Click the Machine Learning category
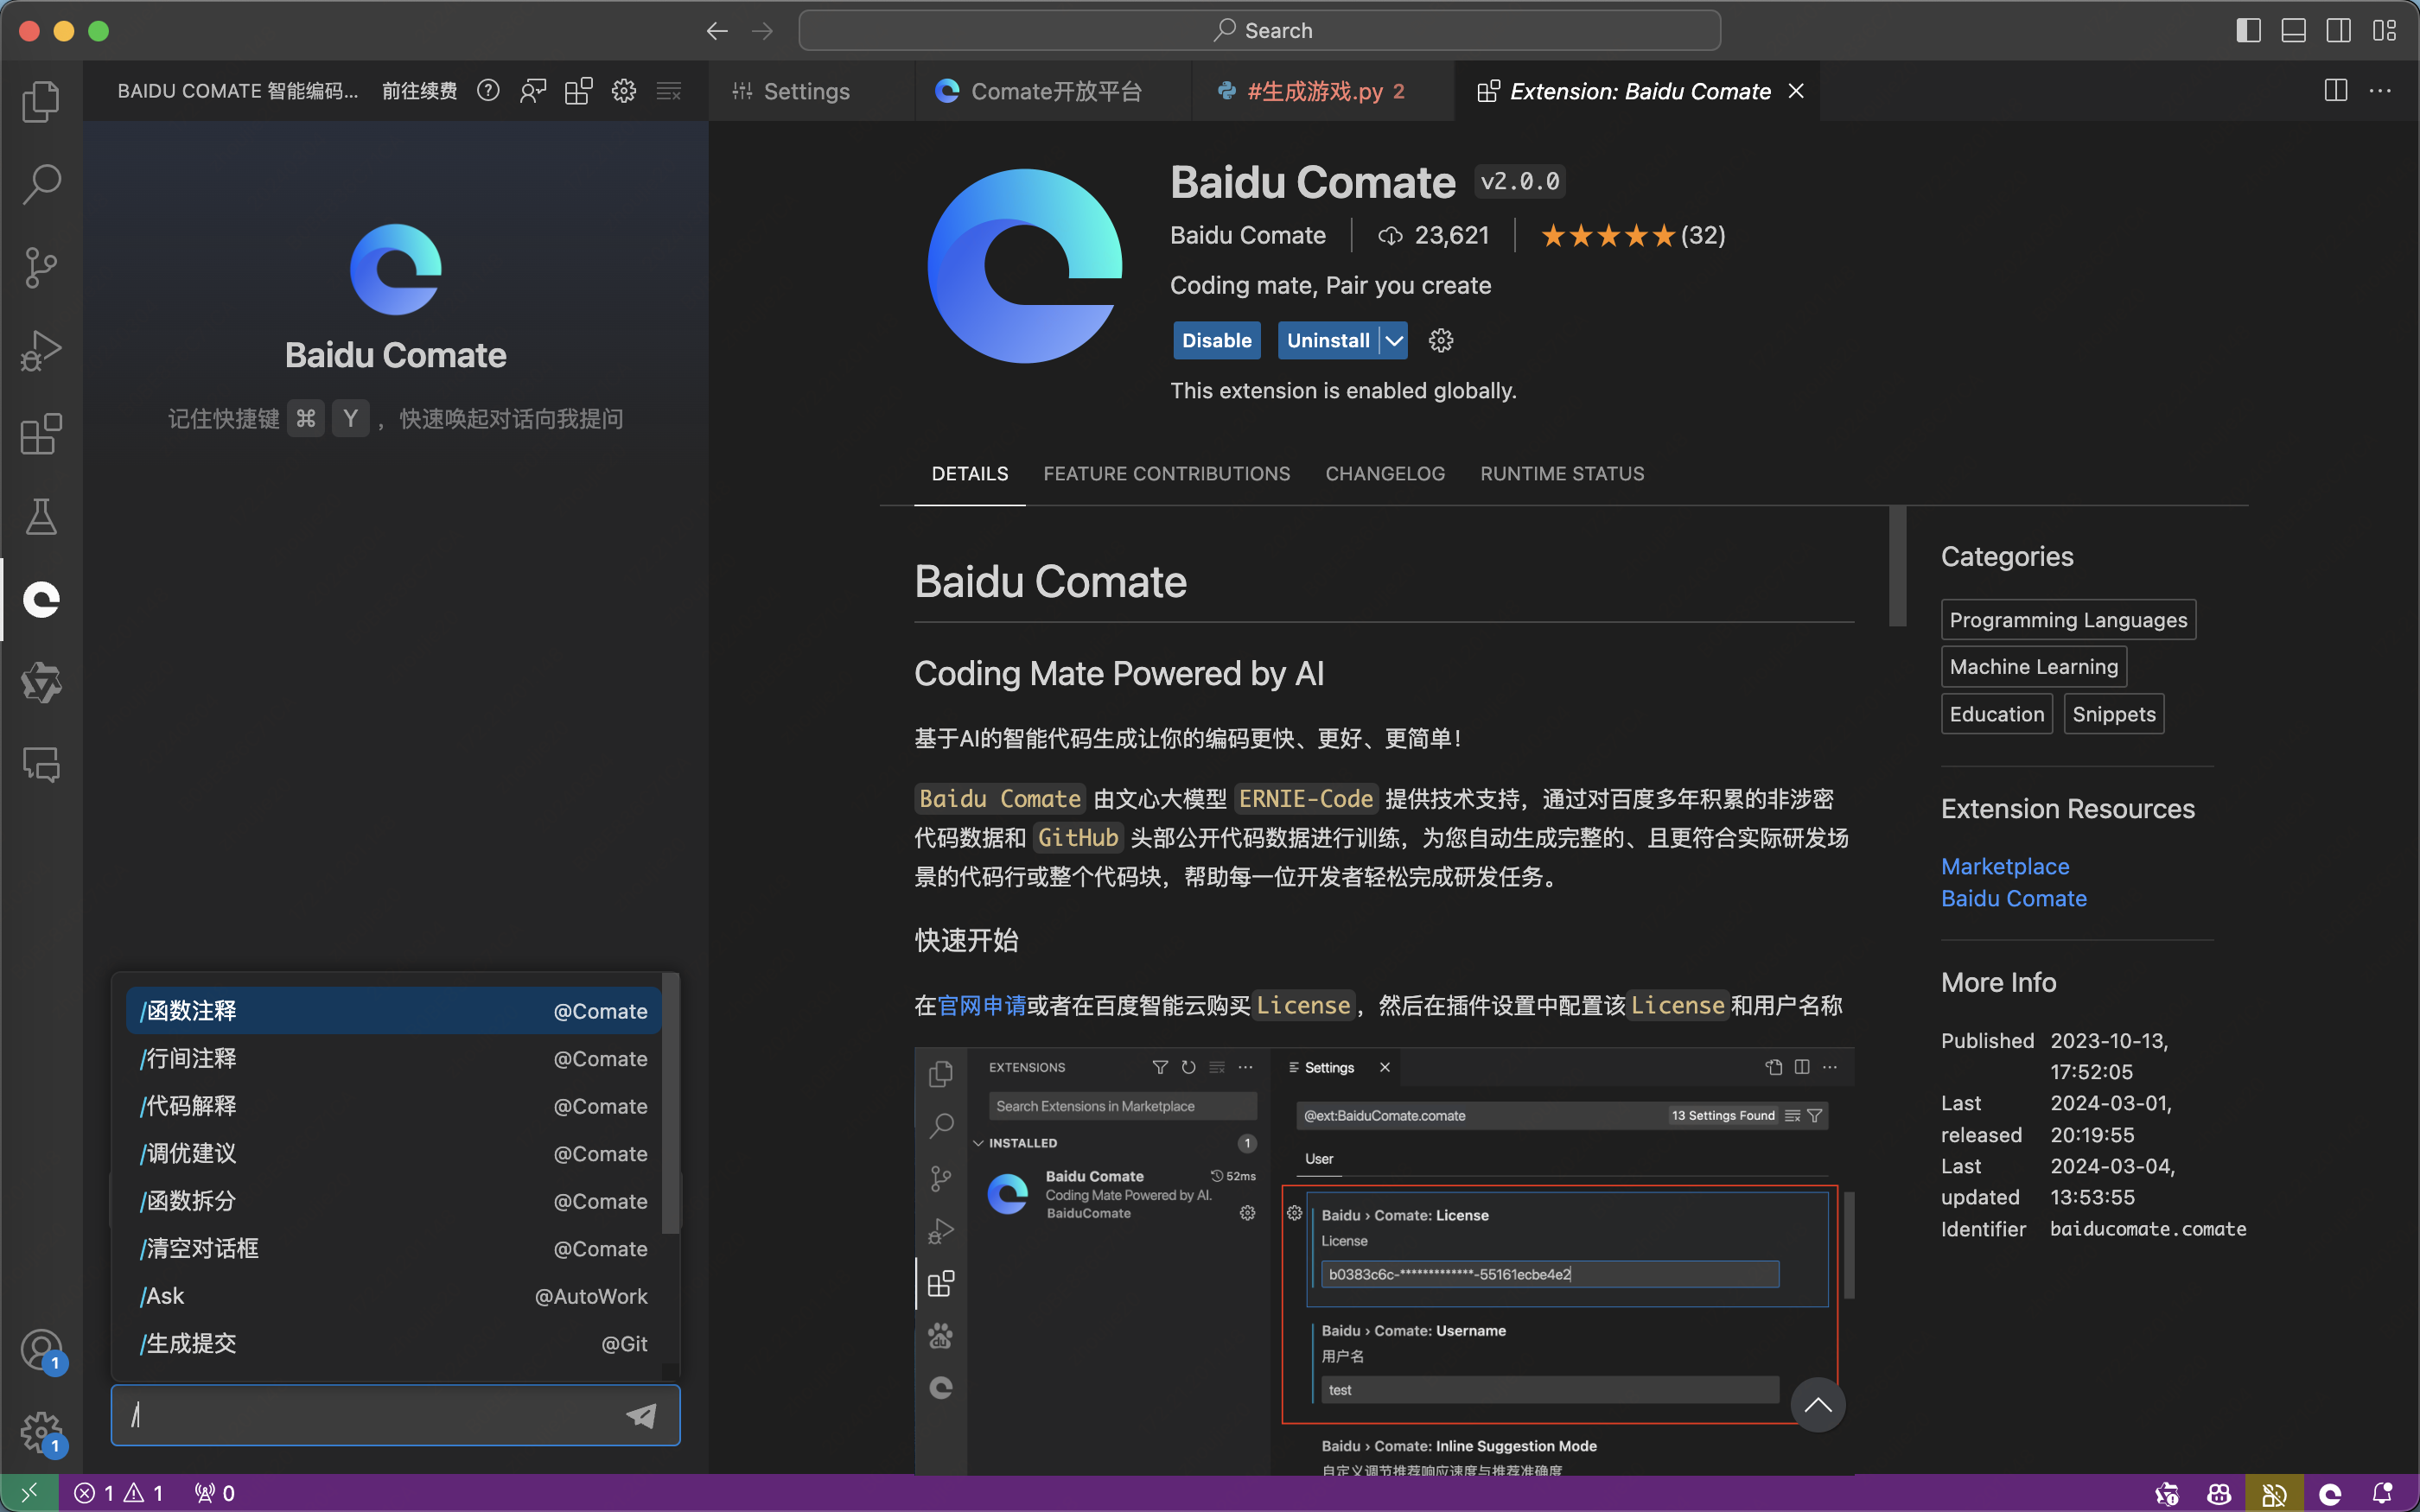The height and width of the screenshot is (1512, 2420). click(x=2033, y=667)
